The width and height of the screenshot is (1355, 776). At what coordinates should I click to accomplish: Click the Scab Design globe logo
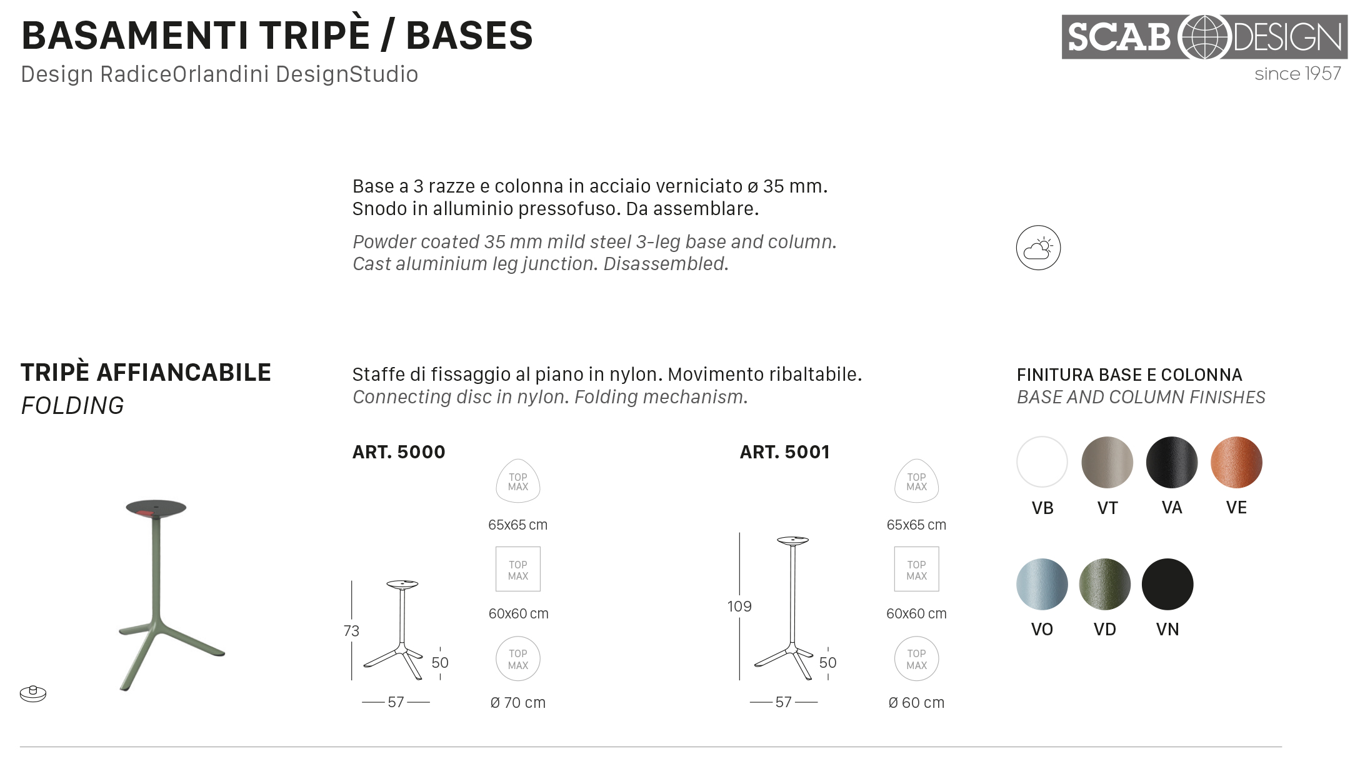1204,37
